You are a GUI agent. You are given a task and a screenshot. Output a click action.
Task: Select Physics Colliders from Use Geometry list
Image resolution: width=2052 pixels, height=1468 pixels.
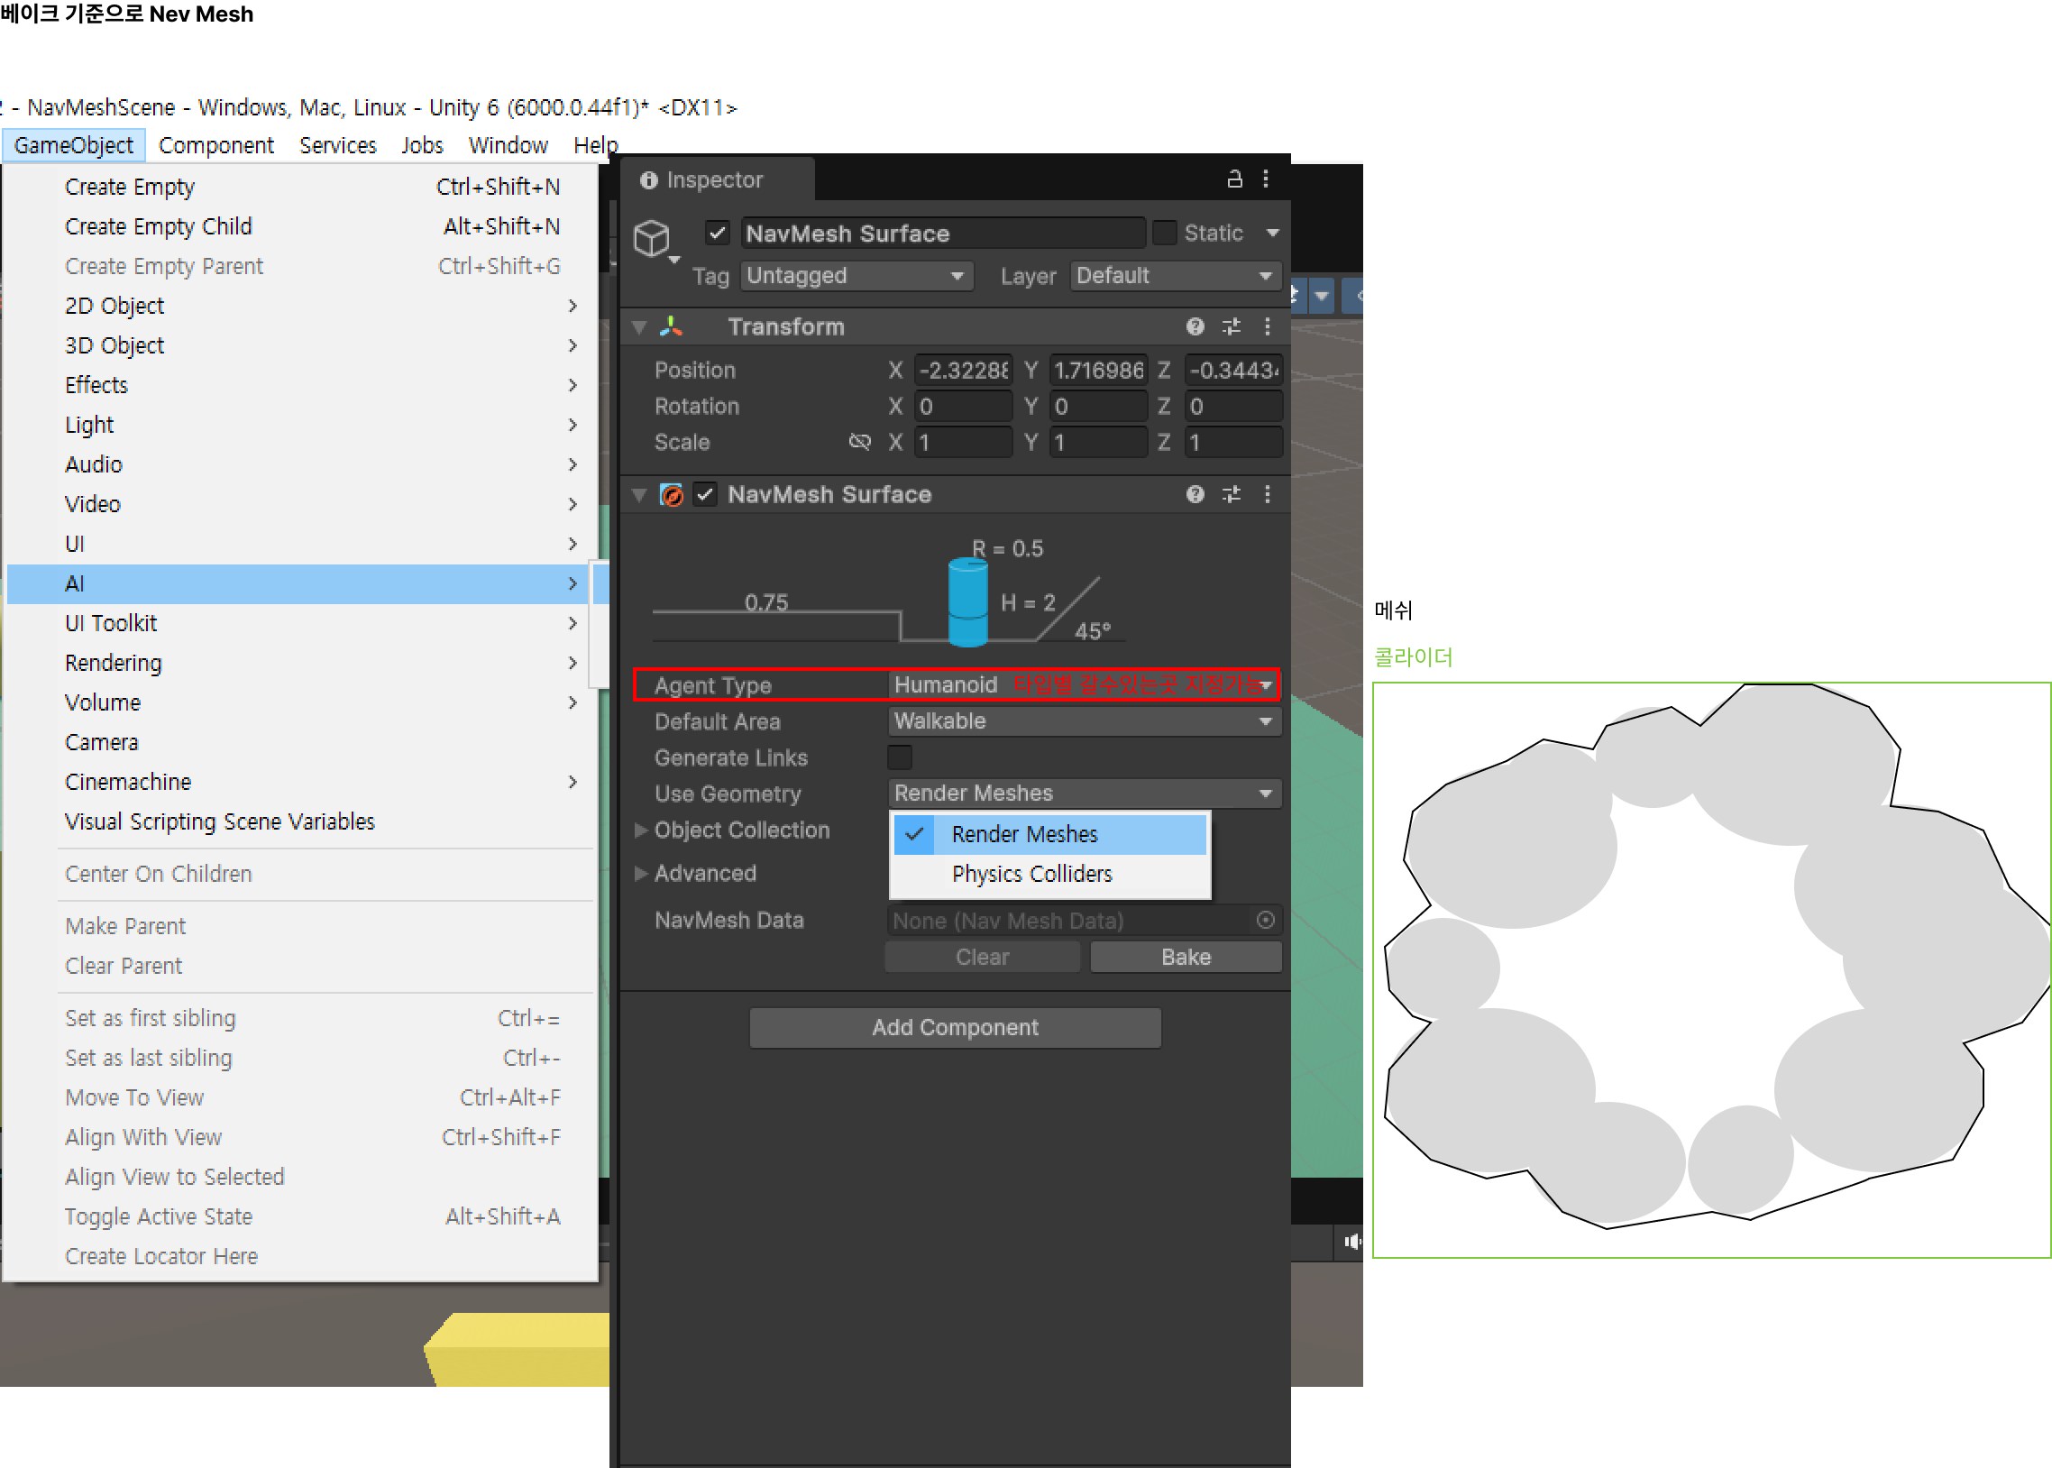coord(1031,874)
